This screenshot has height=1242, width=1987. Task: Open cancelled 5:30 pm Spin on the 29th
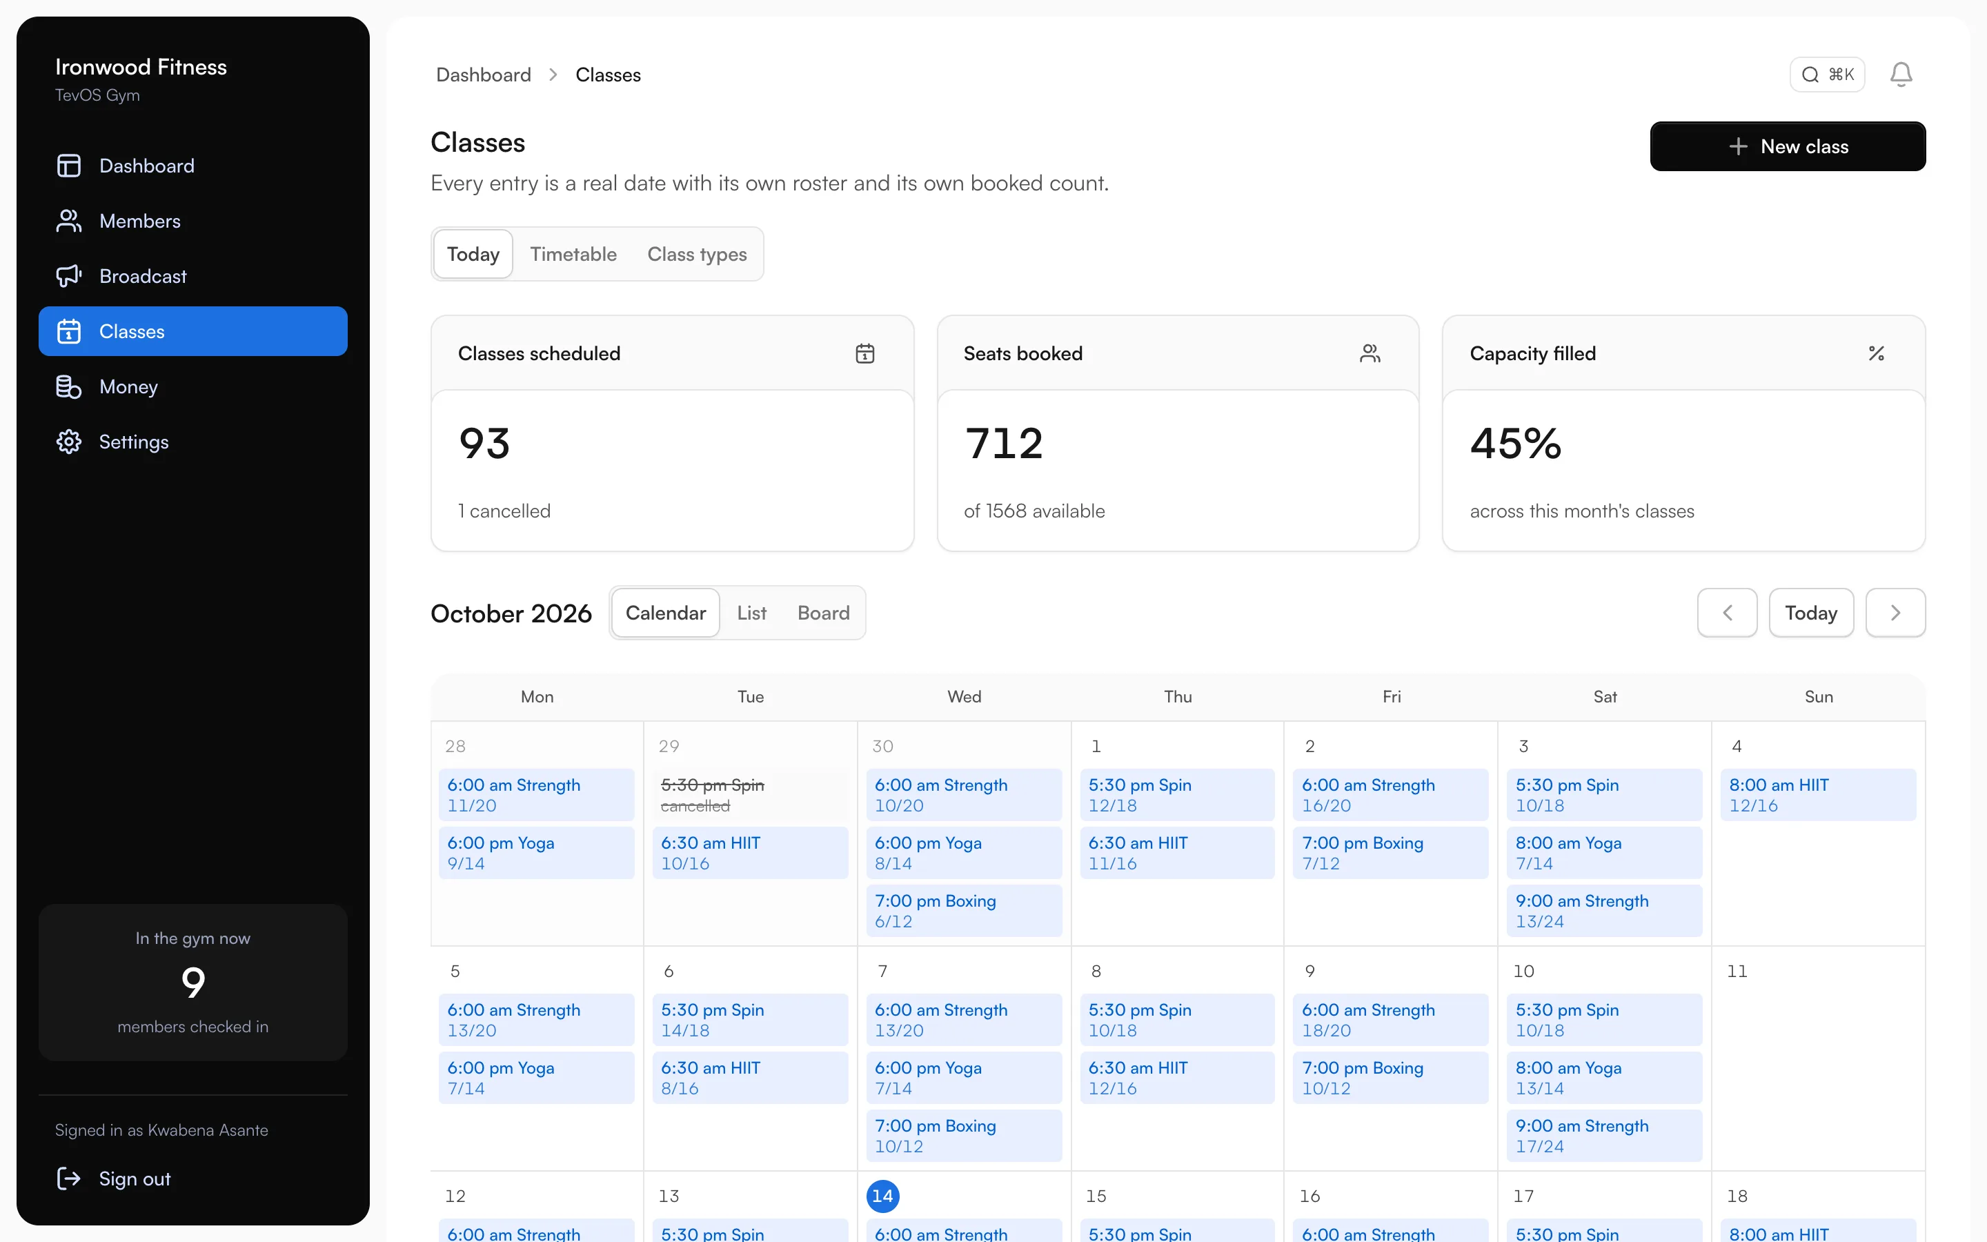tap(750, 794)
